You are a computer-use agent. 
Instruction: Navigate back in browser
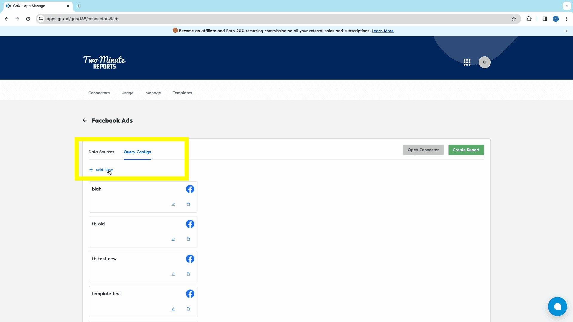(x=7, y=19)
